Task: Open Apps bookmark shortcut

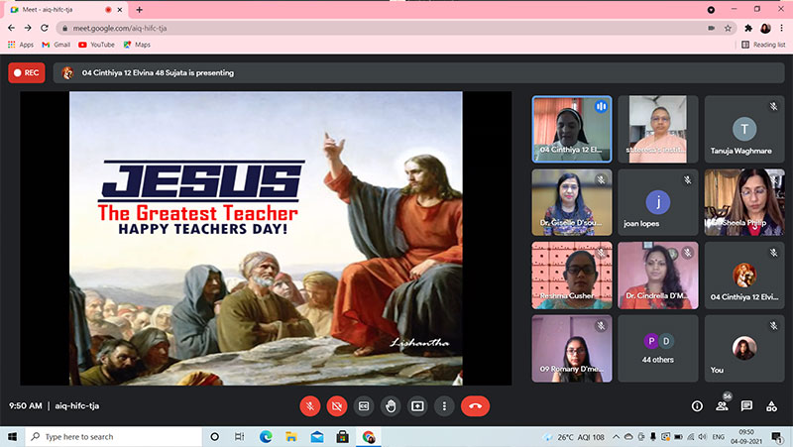Action: (x=21, y=45)
